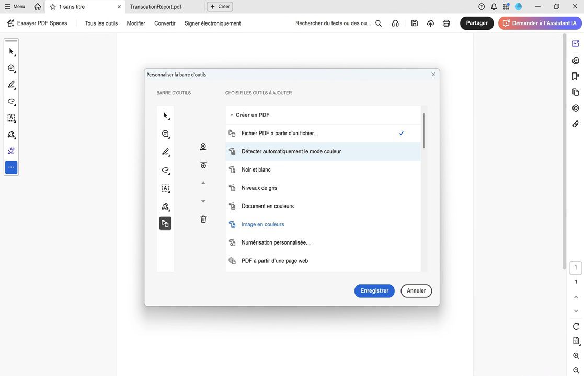Image resolution: width=584 pixels, height=376 pixels.
Task: Select the text highlight tool in the left toolbar
Action: [9, 83]
